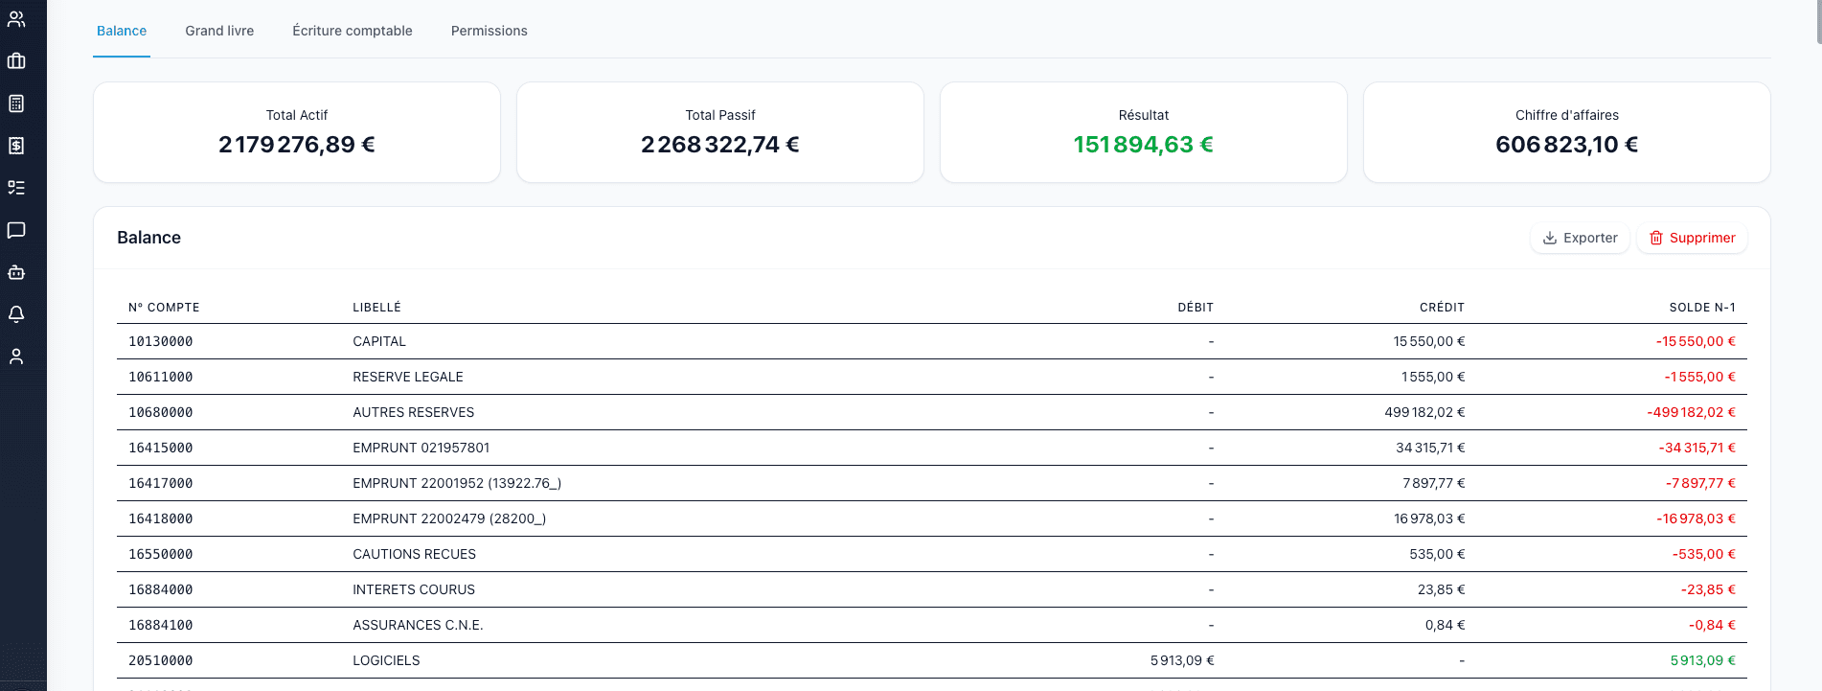
Task: Click the page vertical scrollbar
Action: tap(1818, 19)
